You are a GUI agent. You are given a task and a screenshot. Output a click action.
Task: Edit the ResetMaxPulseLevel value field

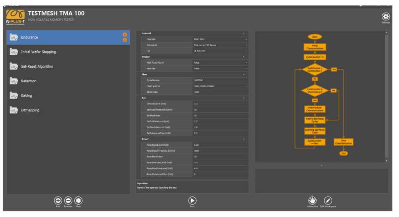[220, 168]
